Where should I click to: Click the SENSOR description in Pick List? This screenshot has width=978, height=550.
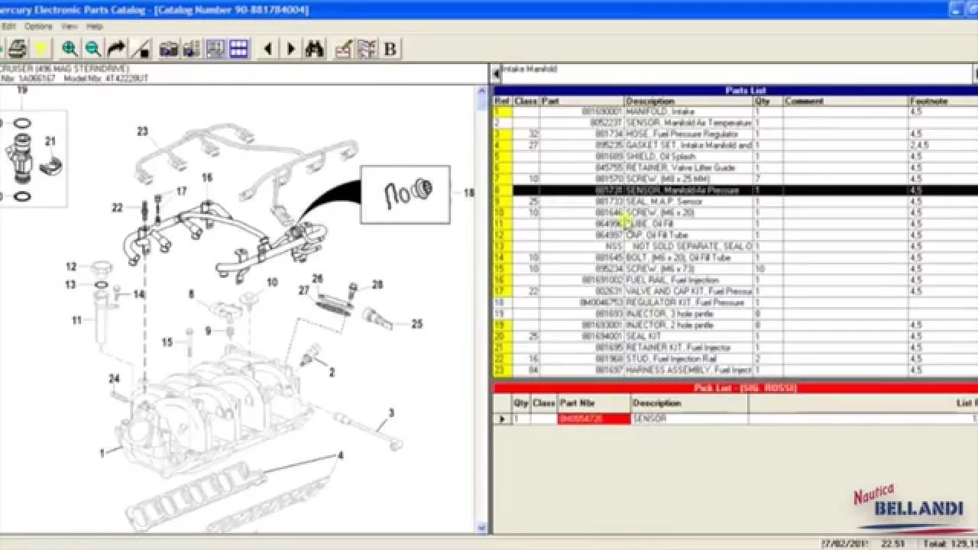pos(689,419)
